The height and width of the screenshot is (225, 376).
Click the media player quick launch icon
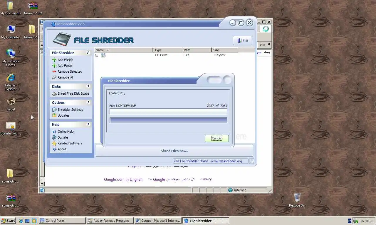tap(34, 221)
